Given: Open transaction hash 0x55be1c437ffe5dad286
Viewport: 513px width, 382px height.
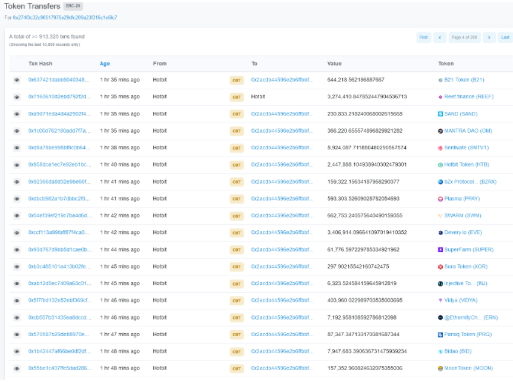Looking at the screenshot, I should pos(60,368).
